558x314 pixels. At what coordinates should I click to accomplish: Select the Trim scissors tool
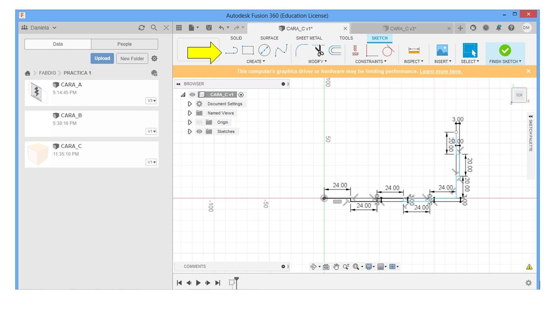(x=320, y=51)
